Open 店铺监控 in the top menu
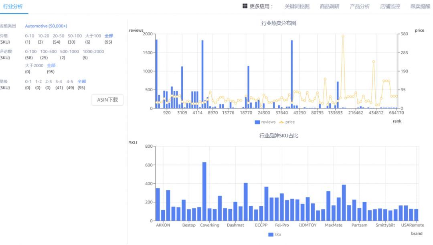 (390, 6)
